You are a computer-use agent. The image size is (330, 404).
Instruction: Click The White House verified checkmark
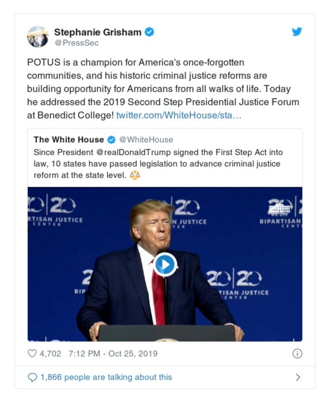(x=111, y=140)
